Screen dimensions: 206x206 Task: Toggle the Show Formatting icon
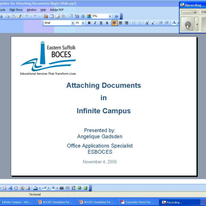coord(77,16)
